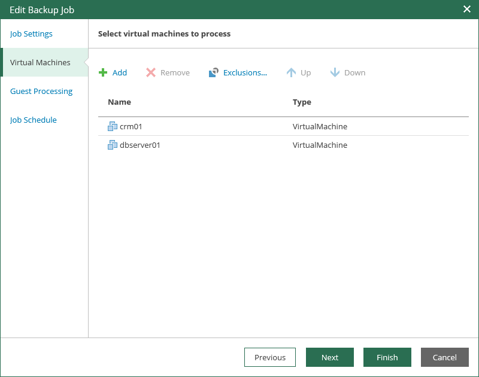Select the dbserver01 row's VirtualMachine type cell

(320, 145)
